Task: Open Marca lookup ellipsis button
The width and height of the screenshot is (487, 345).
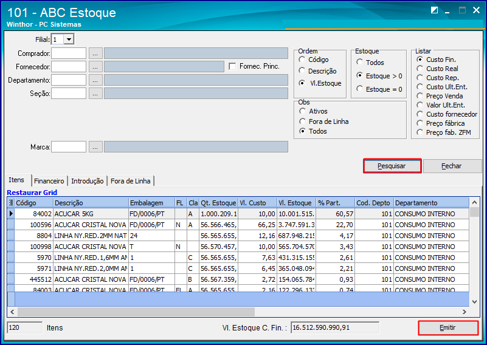Action: [95, 147]
